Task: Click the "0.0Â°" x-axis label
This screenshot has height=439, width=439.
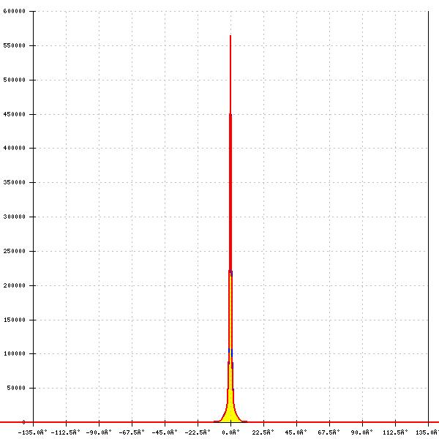Action: click(x=230, y=432)
